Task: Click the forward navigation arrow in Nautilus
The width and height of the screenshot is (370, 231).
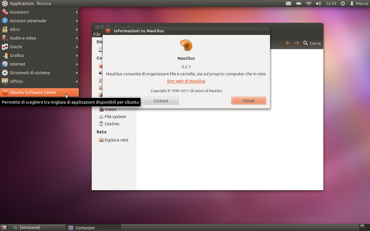Action: [297, 43]
